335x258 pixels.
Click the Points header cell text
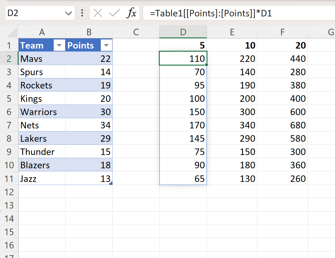pos(80,45)
